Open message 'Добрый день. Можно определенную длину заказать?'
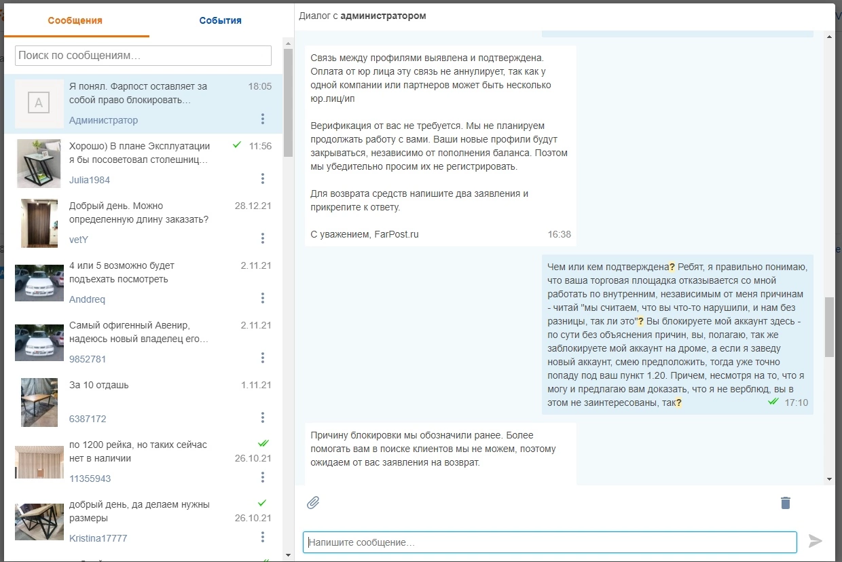842x562 pixels. (139, 212)
